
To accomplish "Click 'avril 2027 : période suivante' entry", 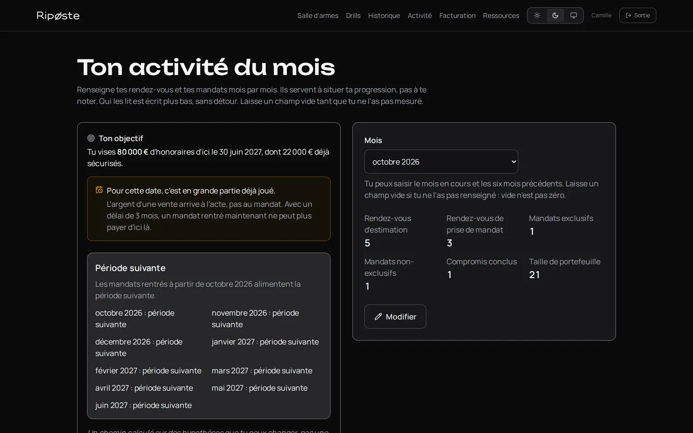I will [144, 388].
